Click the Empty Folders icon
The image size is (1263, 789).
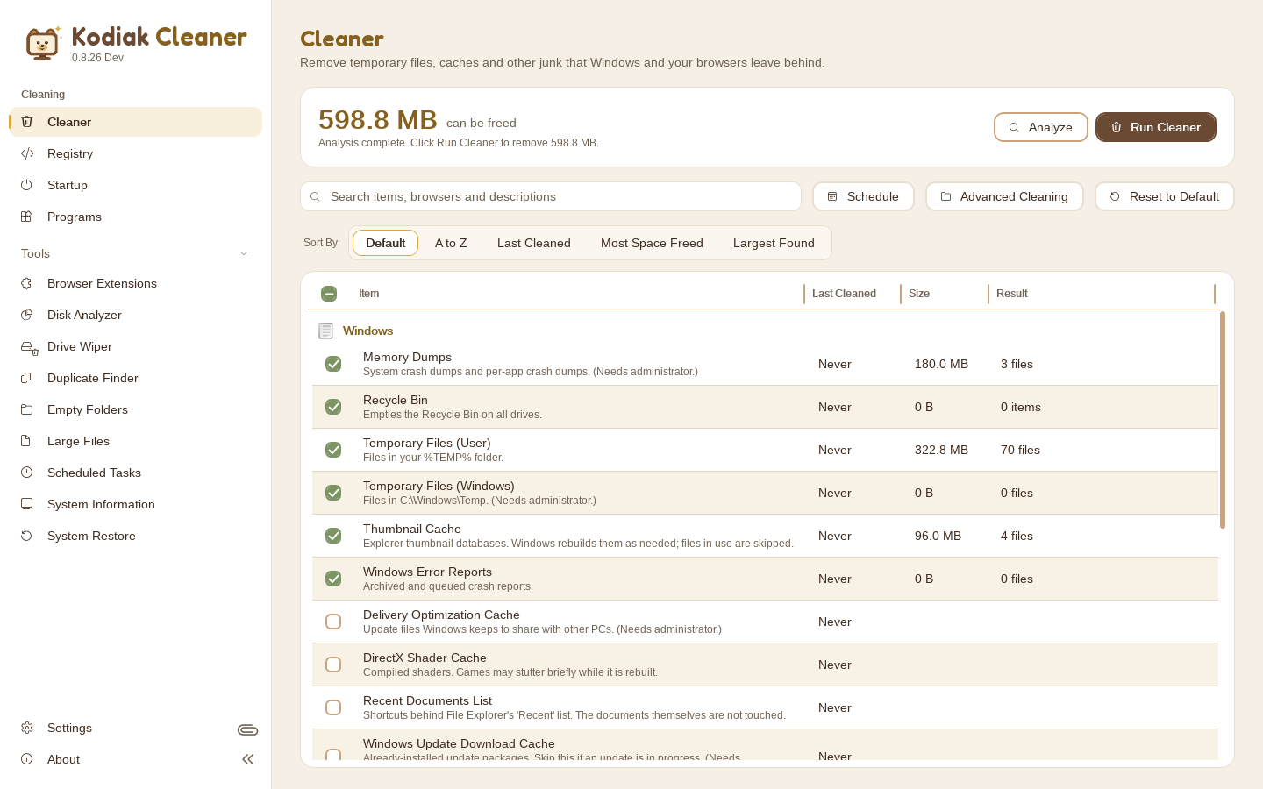click(x=27, y=409)
